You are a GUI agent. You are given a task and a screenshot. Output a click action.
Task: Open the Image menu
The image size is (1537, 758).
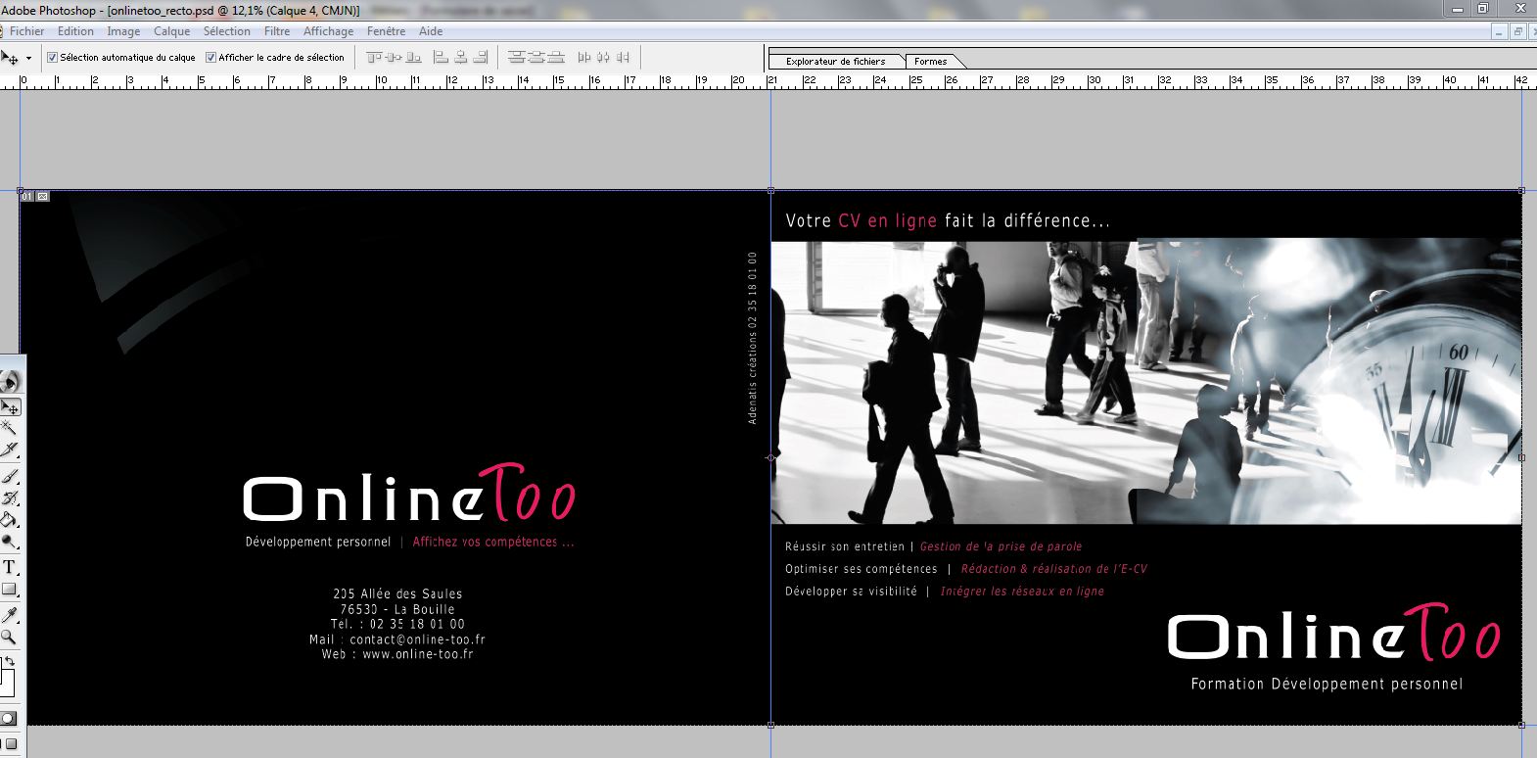123,31
